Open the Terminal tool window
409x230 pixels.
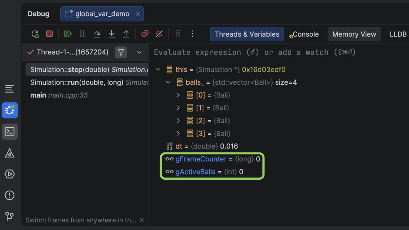tap(9, 132)
